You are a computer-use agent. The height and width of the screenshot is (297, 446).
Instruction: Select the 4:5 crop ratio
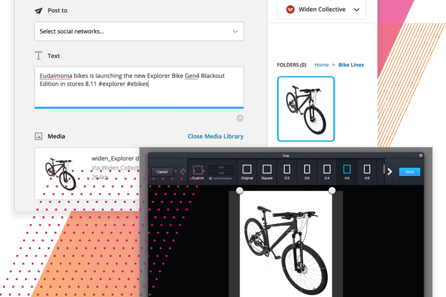(347, 170)
